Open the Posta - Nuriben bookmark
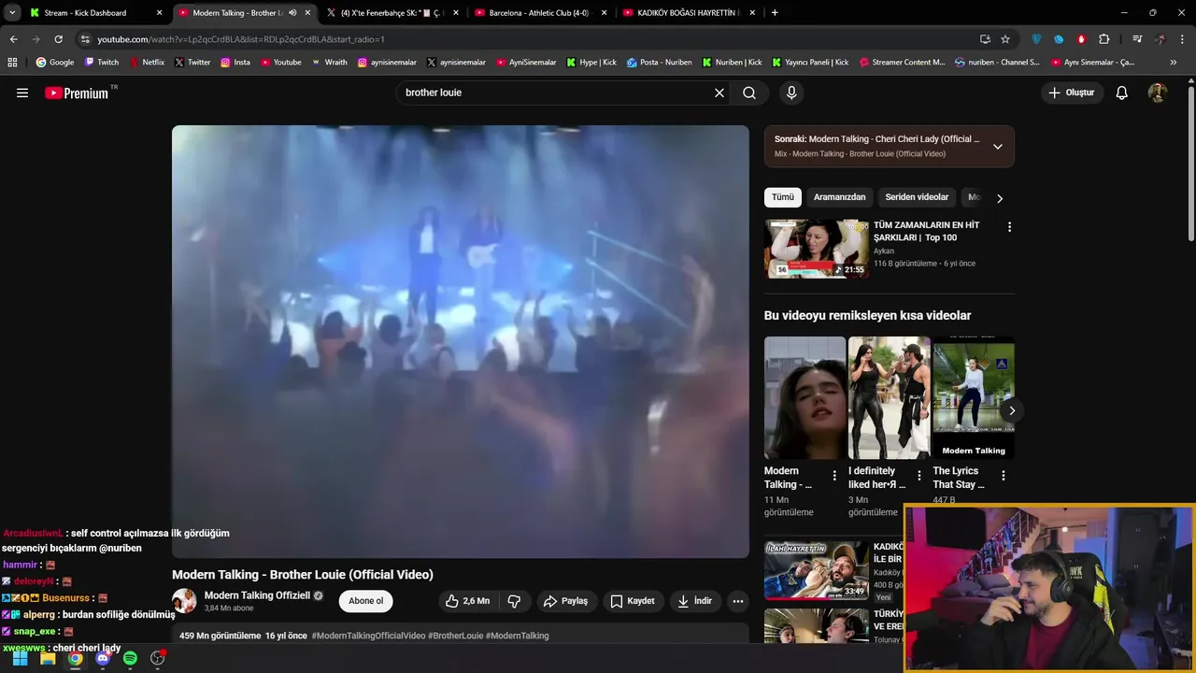Screen dimensions: 1196x673 pos(659,63)
